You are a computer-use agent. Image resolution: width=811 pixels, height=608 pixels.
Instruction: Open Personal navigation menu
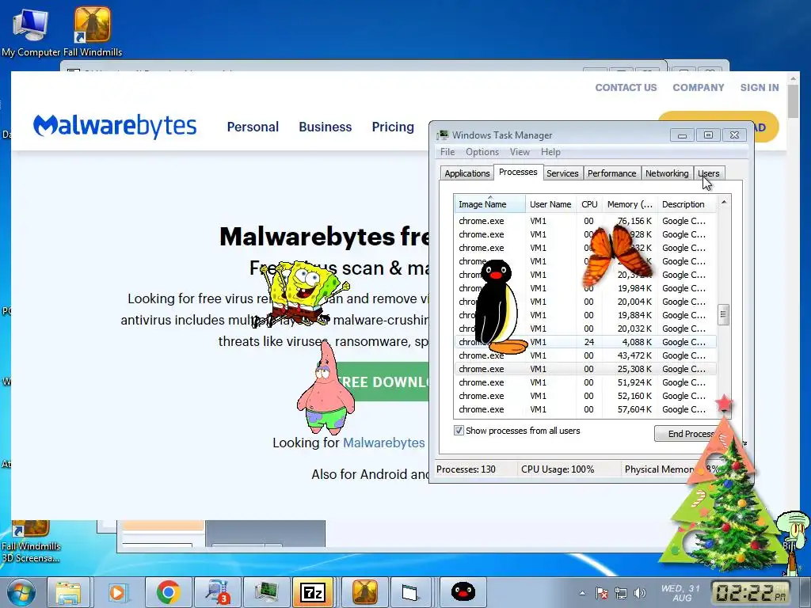(x=253, y=127)
